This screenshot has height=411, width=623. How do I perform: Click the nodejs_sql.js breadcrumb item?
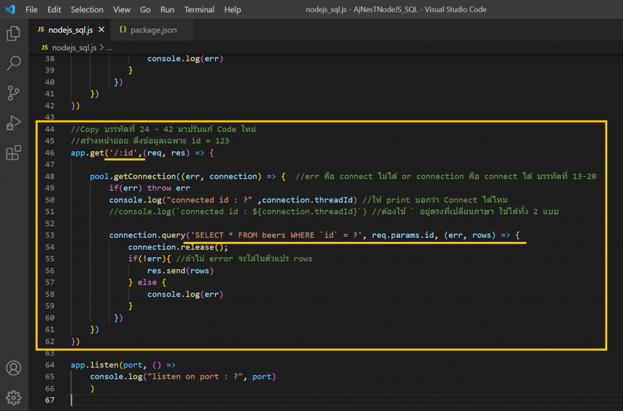[x=72, y=47]
